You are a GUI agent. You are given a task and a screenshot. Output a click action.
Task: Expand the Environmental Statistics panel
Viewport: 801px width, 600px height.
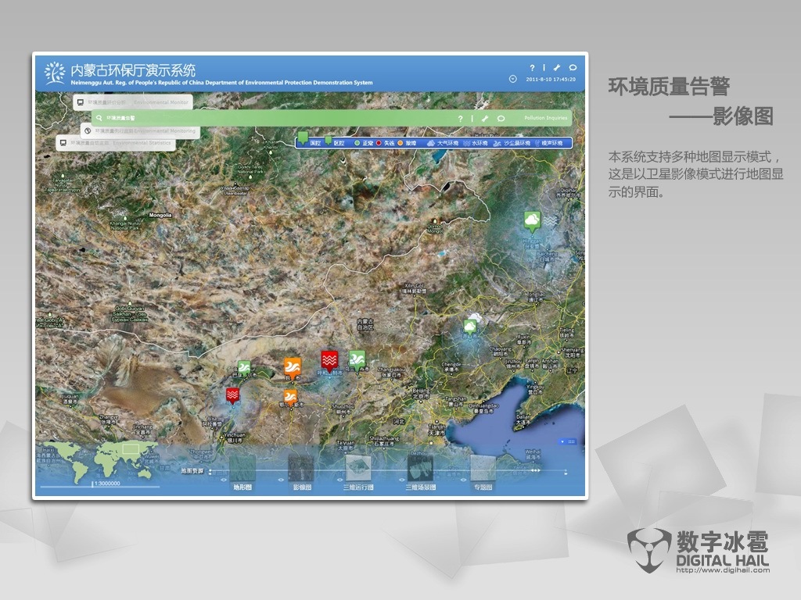(117, 143)
